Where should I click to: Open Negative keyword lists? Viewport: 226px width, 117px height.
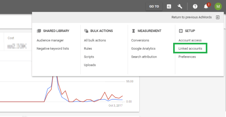53,48
